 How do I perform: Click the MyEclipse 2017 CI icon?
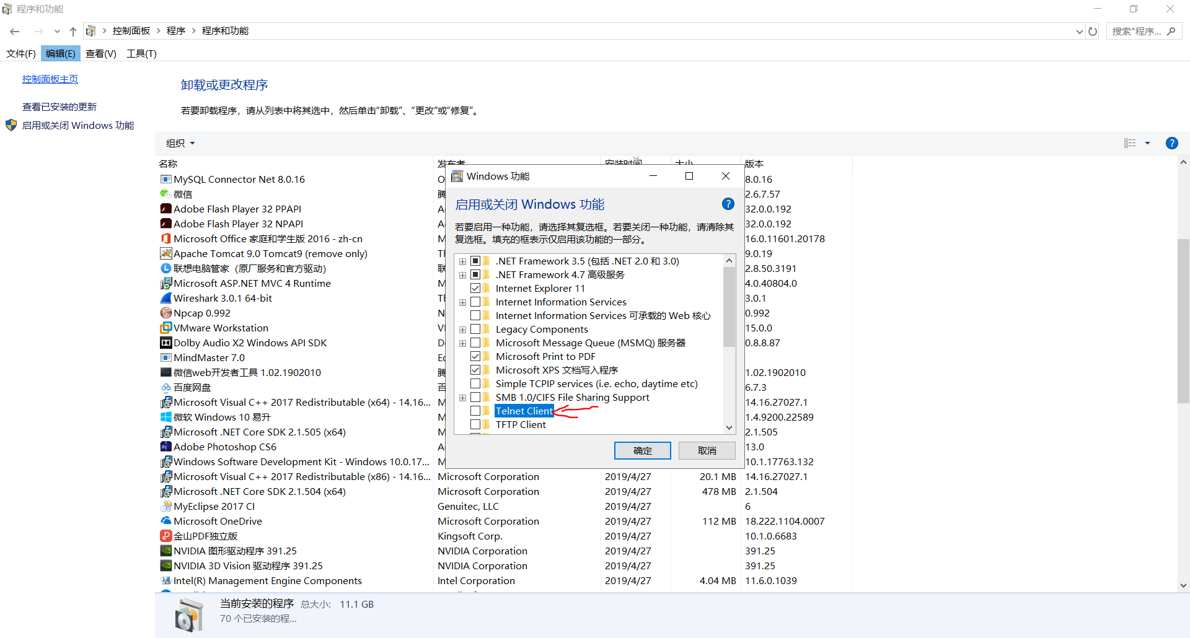(x=165, y=507)
